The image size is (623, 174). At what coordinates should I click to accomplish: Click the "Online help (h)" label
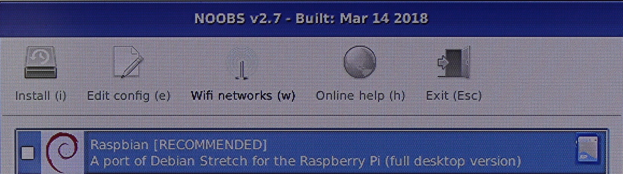tap(360, 96)
